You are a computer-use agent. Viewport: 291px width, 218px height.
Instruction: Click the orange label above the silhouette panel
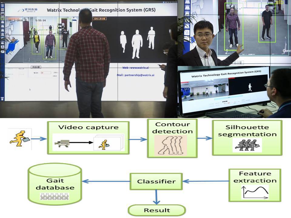[x=100, y=19]
